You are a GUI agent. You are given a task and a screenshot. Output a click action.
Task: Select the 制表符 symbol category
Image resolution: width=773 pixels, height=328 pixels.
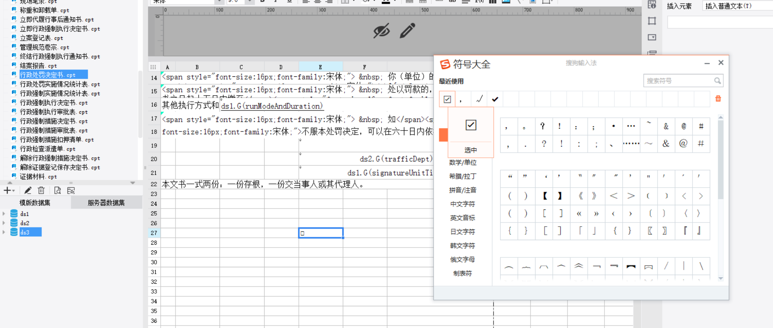[x=463, y=273]
